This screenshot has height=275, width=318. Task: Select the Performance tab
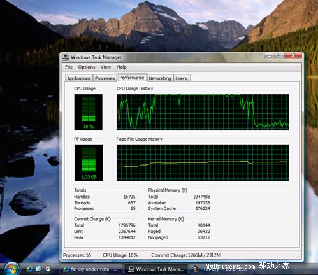[x=132, y=78]
